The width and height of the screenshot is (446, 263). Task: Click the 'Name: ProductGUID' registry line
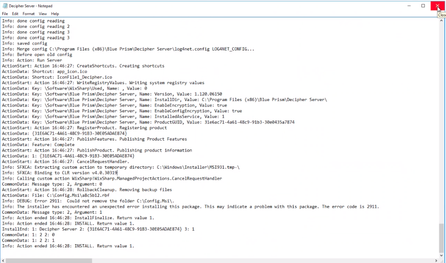[148, 122]
